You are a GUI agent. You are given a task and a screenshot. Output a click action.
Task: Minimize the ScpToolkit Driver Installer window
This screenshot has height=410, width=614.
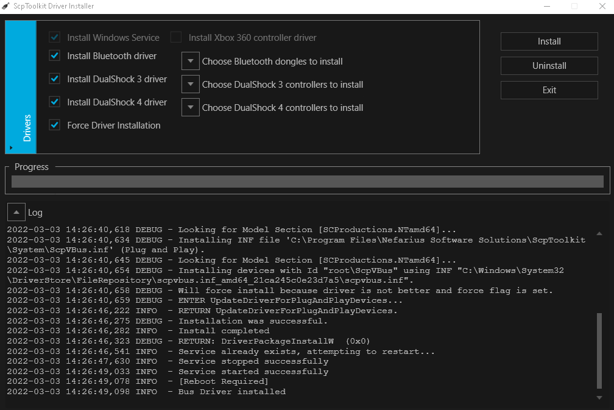click(x=547, y=6)
